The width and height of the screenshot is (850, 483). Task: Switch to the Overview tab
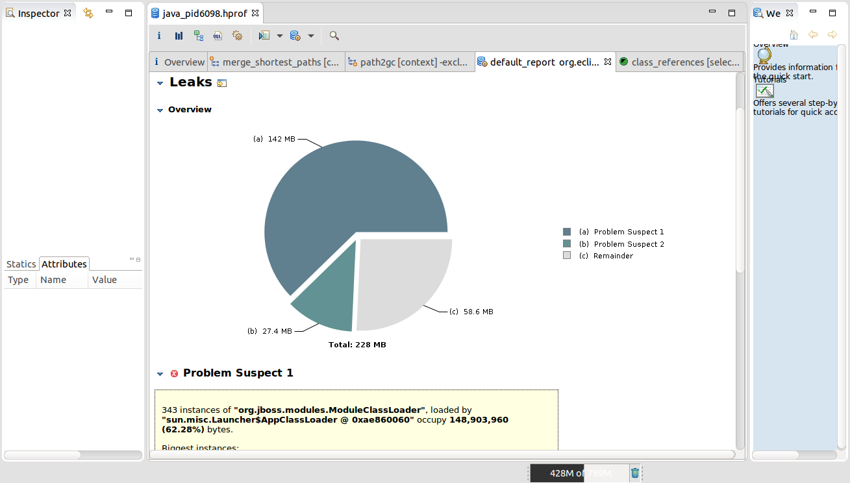[179, 62]
